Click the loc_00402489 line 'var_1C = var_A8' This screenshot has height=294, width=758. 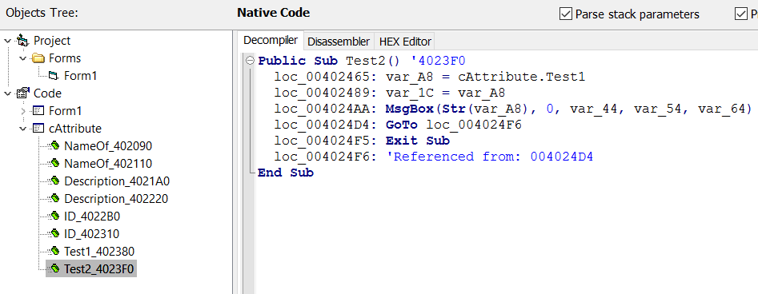point(390,93)
